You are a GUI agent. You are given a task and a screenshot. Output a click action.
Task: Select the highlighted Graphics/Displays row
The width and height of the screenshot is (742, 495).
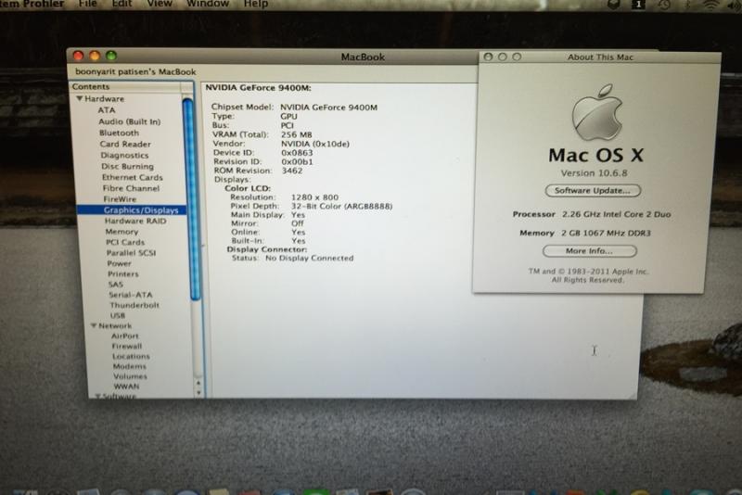pyautogui.click(x=132, y=209)
